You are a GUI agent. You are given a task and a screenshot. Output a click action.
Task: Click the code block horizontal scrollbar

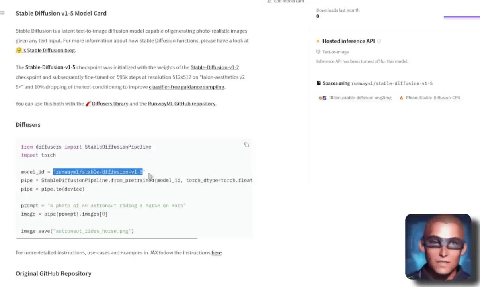click(x=107, y=238)
